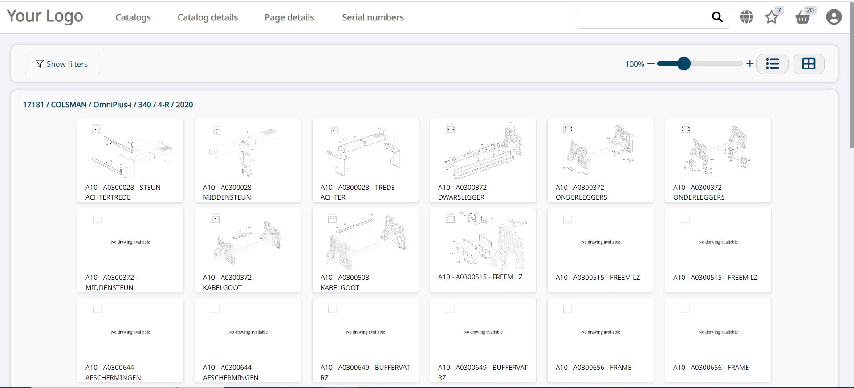Switch to grid view

pyautogui.click(x=808, y=64)
